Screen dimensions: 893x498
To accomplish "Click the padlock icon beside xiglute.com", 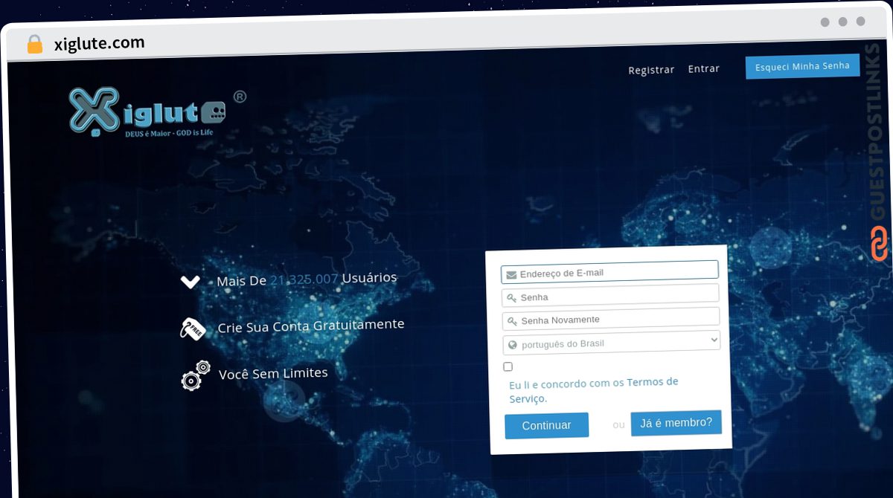I will 35,44.
